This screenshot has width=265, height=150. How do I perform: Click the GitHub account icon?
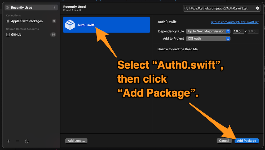8,35
